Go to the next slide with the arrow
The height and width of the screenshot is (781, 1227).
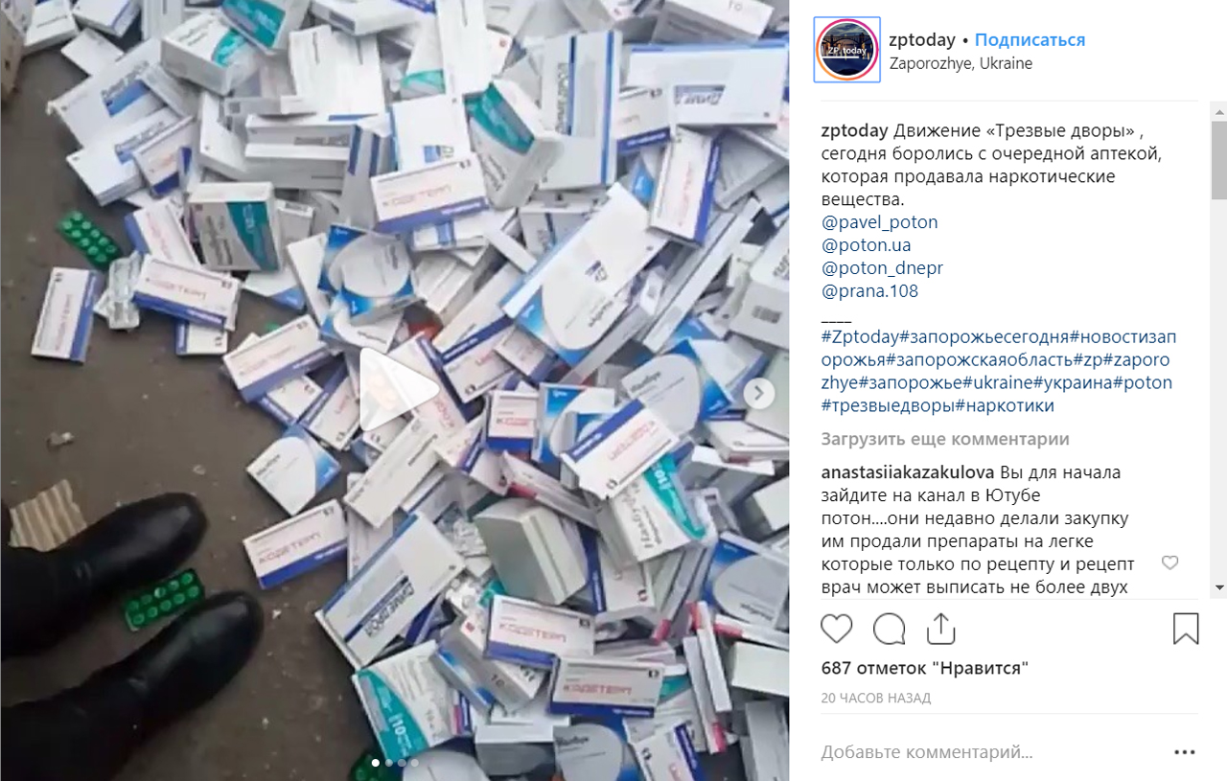758,393
